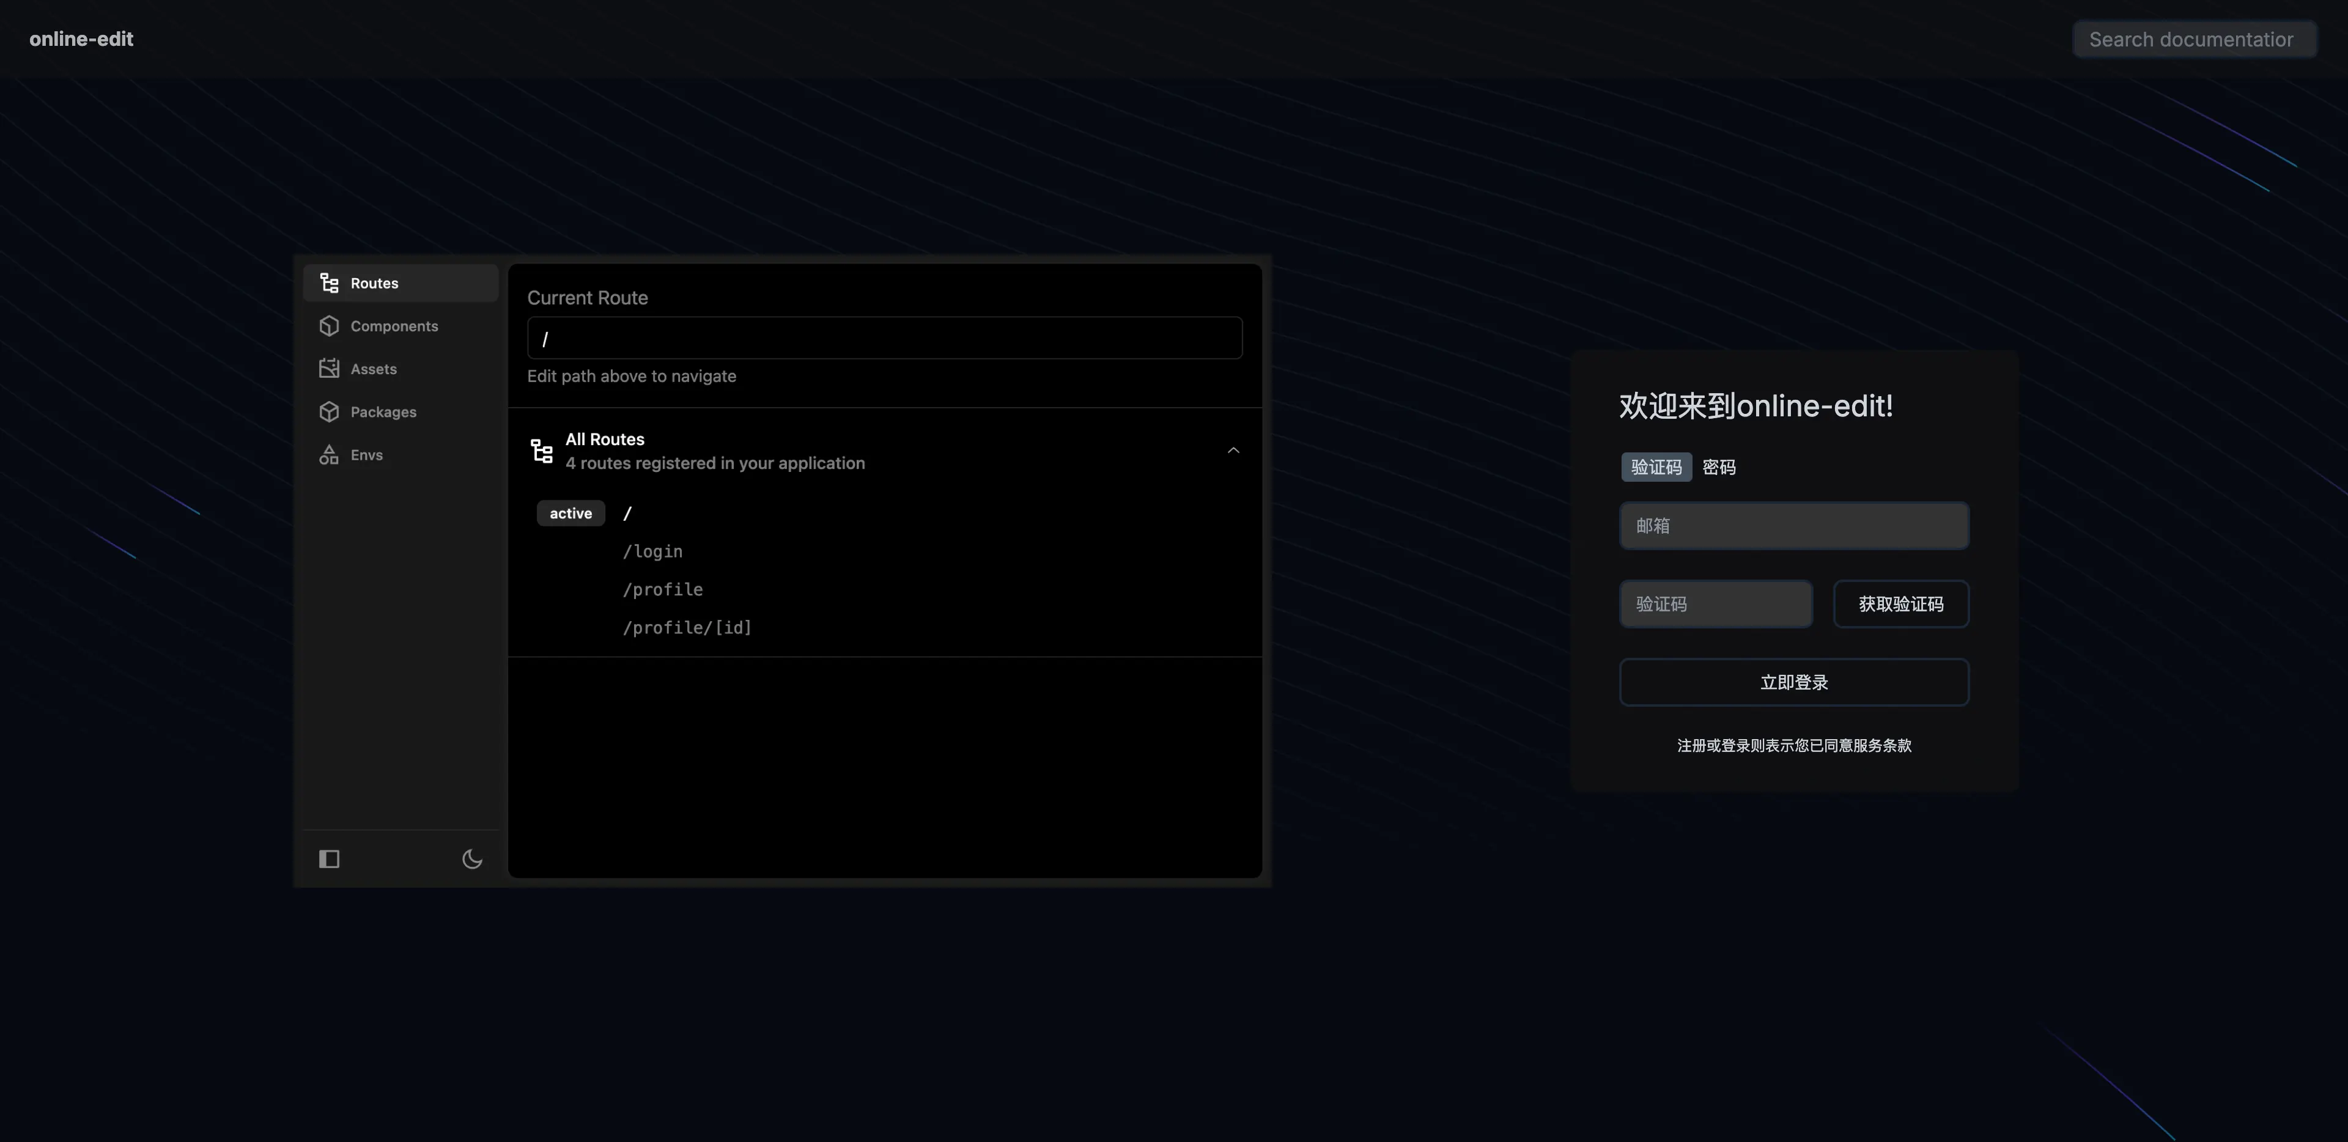Navigate to the /login route
This screenshot has height=1142, width=2348.
coord(652,551)
